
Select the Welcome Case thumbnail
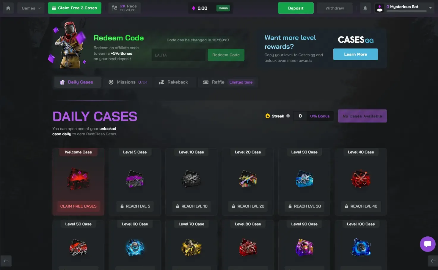[x=78, y=179]
